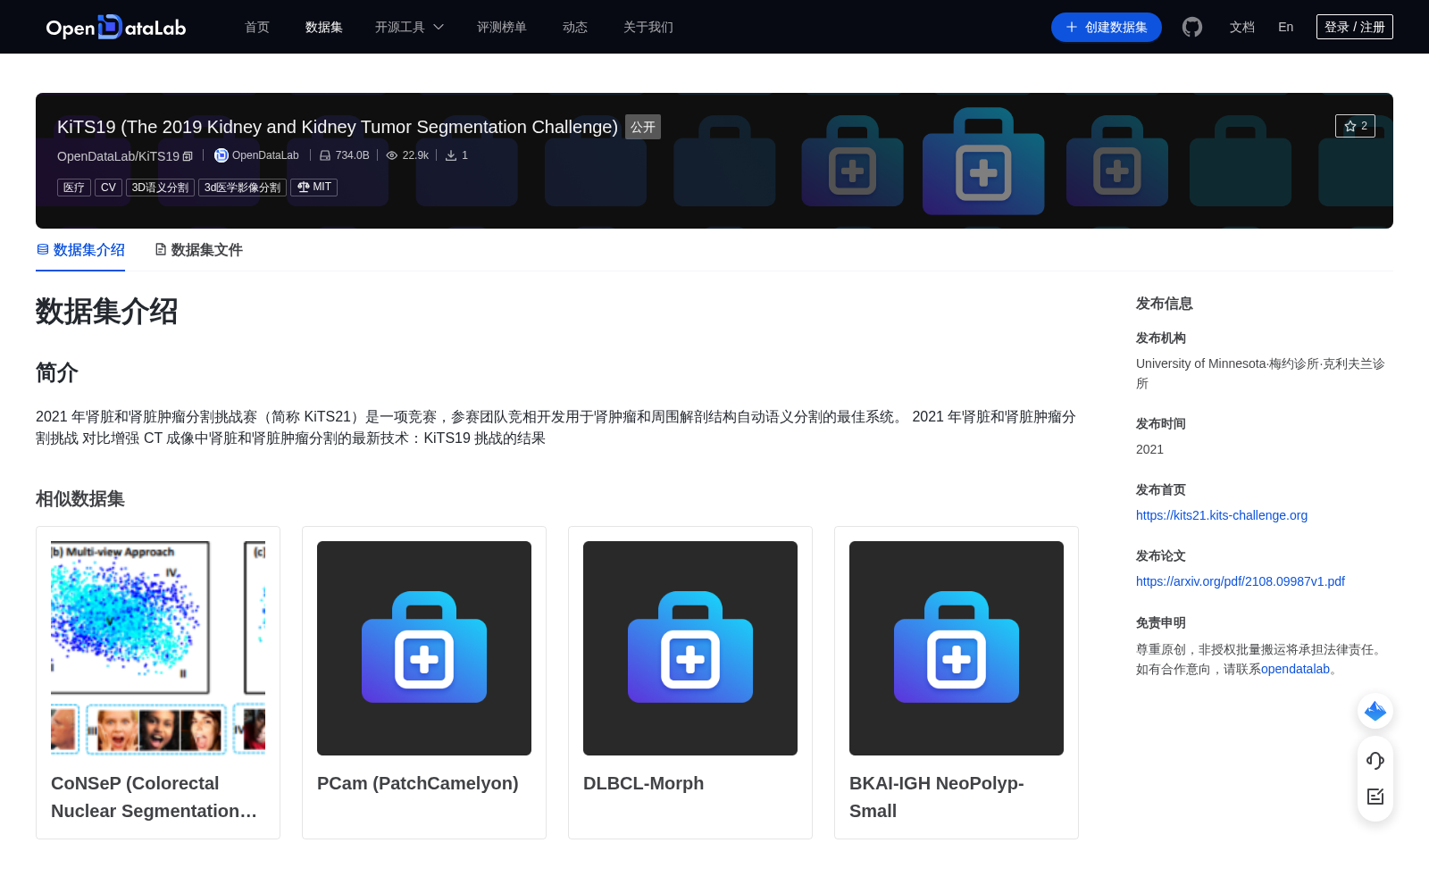Click the 734.0B storage size icon
Screen dimensions: 1429x893
325,155
